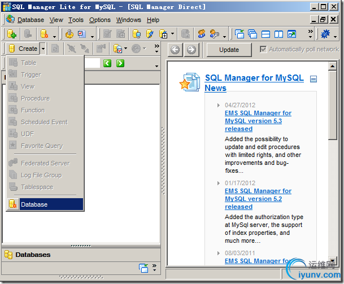This screenshot has height=284, width=344.
Task: Click the Back navigation arrow button
Action: click(x=175, y=50)
